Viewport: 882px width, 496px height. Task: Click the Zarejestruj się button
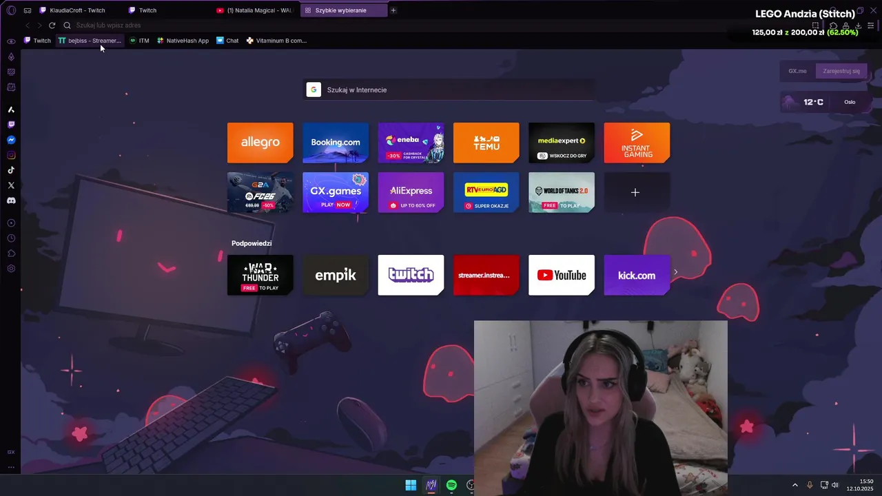841,71
